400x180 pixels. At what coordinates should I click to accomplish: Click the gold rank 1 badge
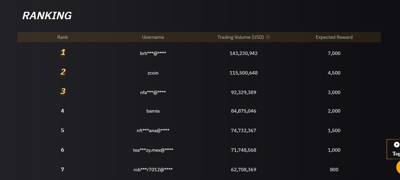(x=63, y=53)
